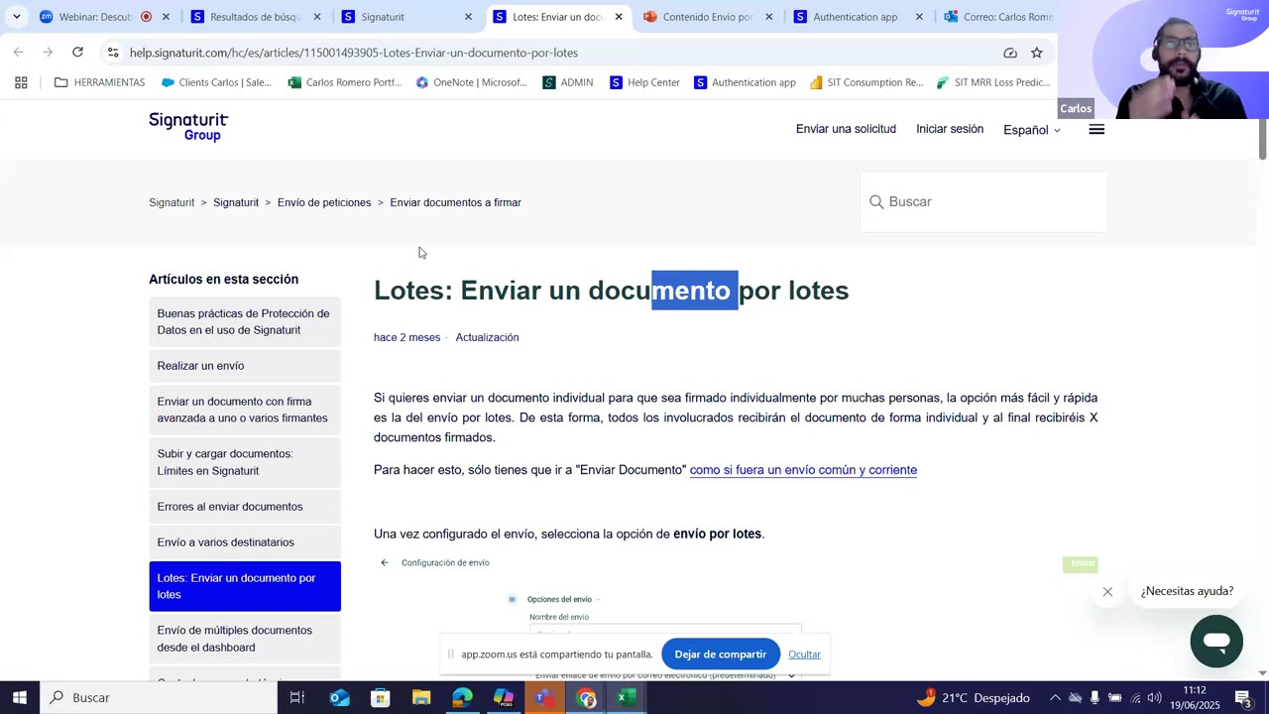Viewport: 1269px width, 714px height.
Task: Open the Authentication app bookmark
Action: click(746, 82)
